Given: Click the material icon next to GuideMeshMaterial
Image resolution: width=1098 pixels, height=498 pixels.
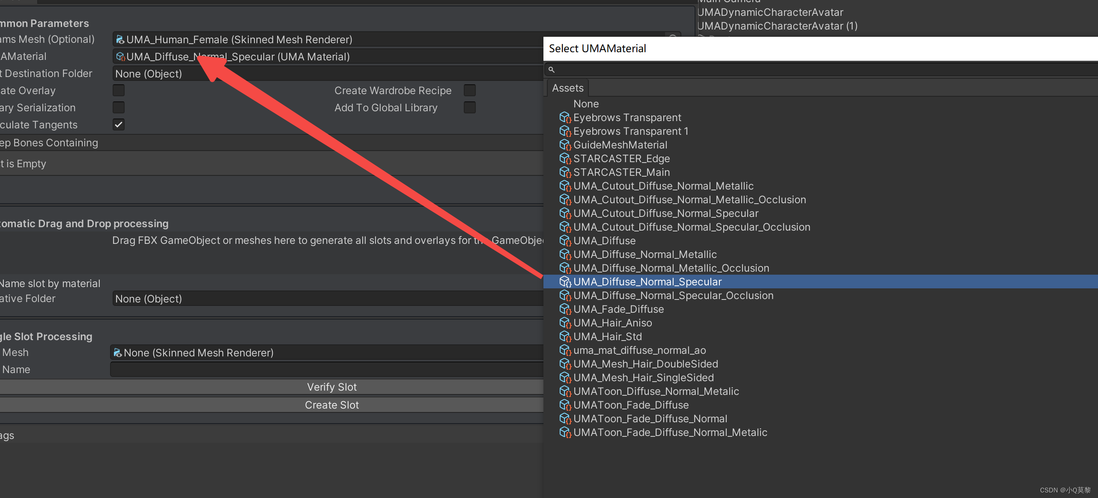Looking at the screenshot, I should click(565, 145).
